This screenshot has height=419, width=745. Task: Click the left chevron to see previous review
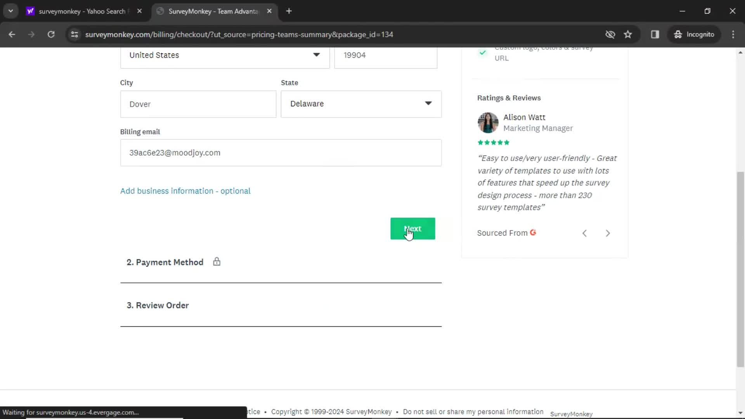pos(584,233)
